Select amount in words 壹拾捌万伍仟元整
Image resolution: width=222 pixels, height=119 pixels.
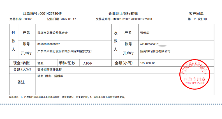point(50,70)
